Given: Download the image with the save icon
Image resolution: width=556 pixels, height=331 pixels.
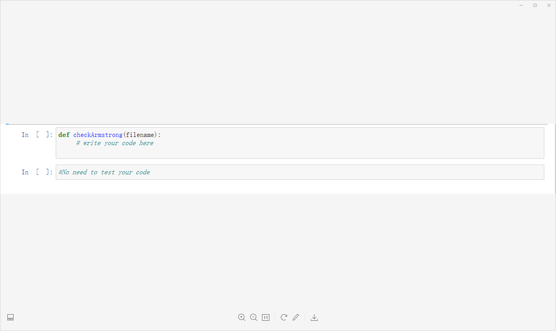Looking at the screenshot, I should point(314,317).
